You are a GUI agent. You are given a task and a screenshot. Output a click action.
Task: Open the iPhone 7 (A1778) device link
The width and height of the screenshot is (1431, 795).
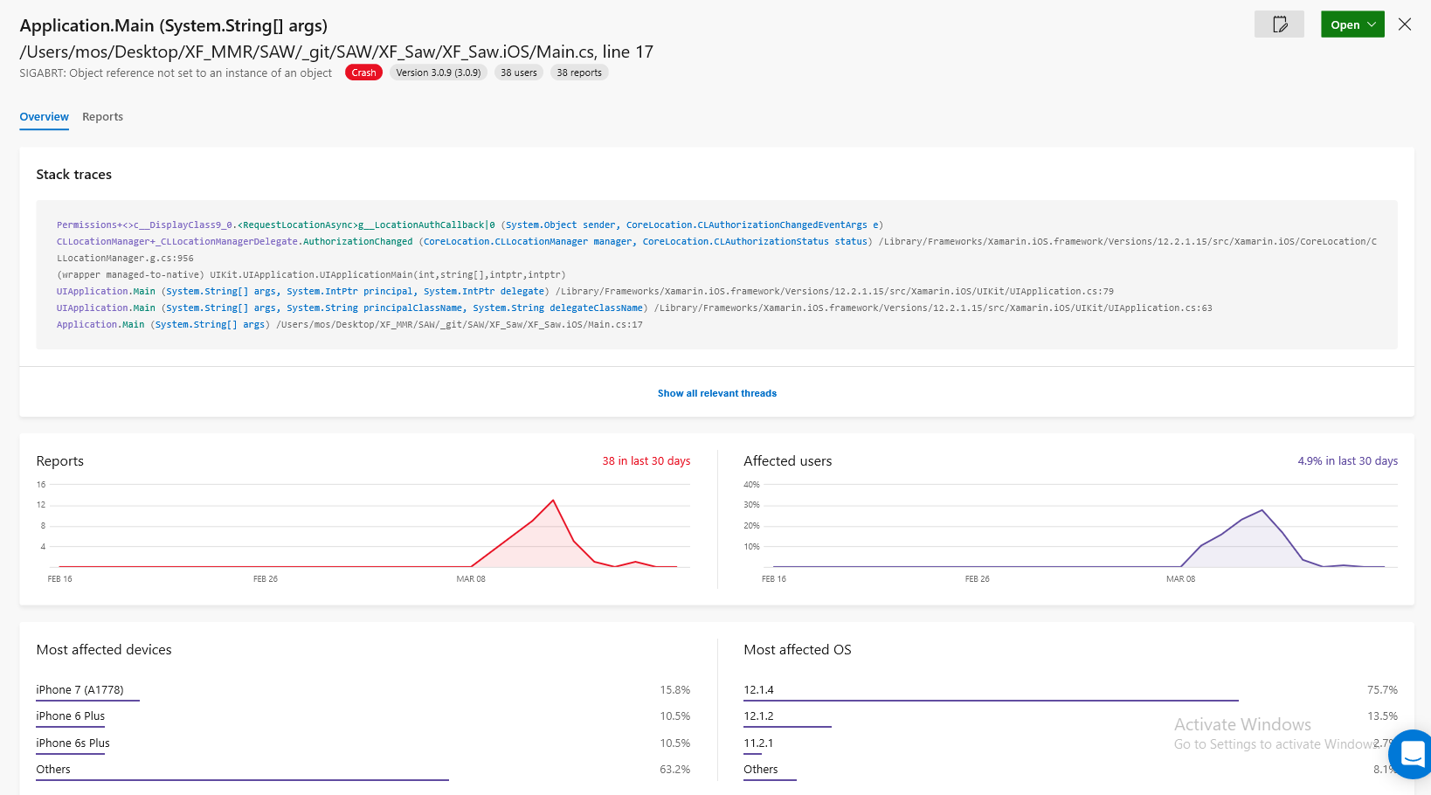(x=86, y=689)
